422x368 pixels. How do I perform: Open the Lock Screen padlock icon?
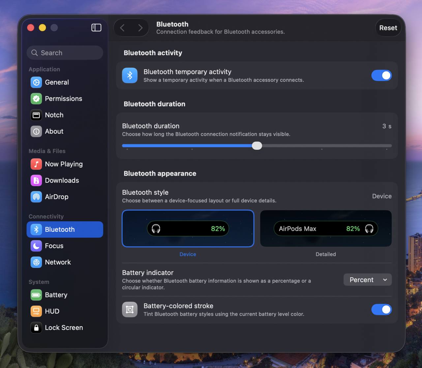36,328
